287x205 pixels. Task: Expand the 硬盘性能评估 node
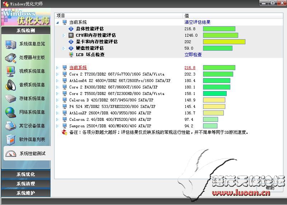[64, 48]
